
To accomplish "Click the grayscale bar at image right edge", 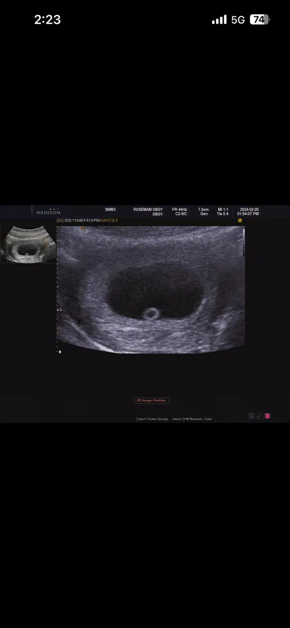I will tap(243, 242).
